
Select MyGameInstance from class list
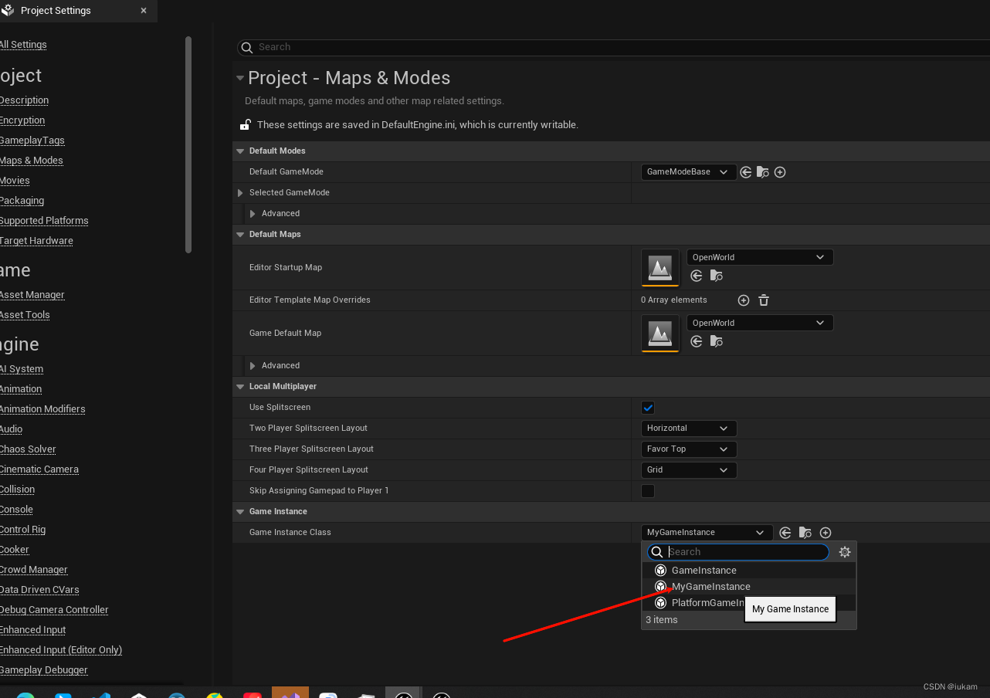(x=748, y=587)
